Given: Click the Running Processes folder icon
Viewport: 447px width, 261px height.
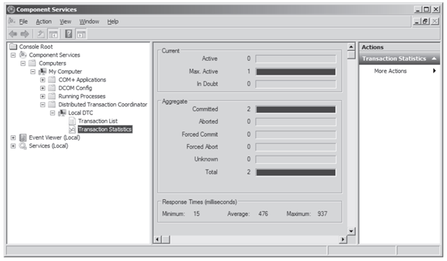Looking at the screenshot, I should 52,96.
